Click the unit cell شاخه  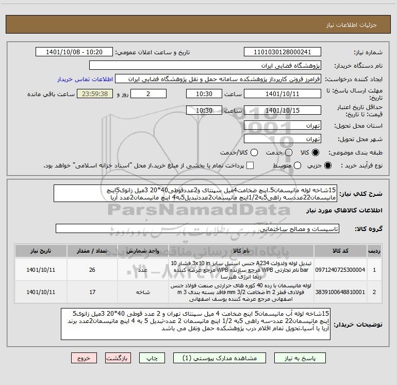tap(143, 292)
